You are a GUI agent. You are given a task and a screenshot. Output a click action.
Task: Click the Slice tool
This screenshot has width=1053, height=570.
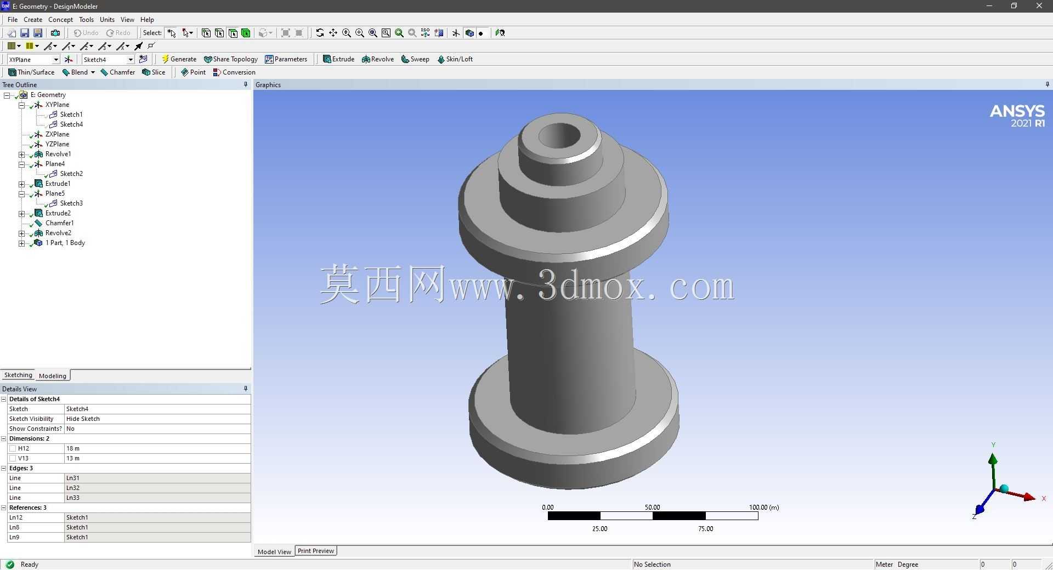[x=154, y=72]
